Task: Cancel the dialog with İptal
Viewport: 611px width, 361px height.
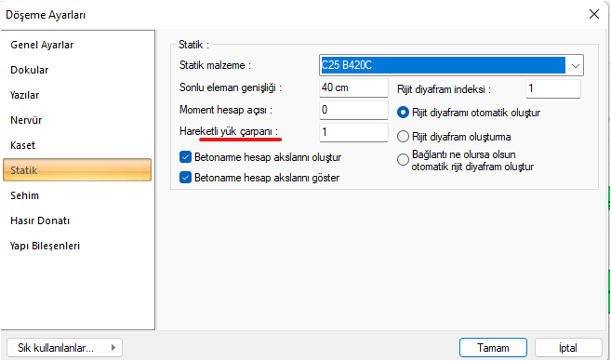Action: (568, 347)
